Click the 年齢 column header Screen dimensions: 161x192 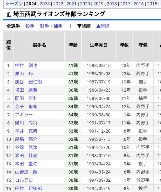tap(73, 45)
